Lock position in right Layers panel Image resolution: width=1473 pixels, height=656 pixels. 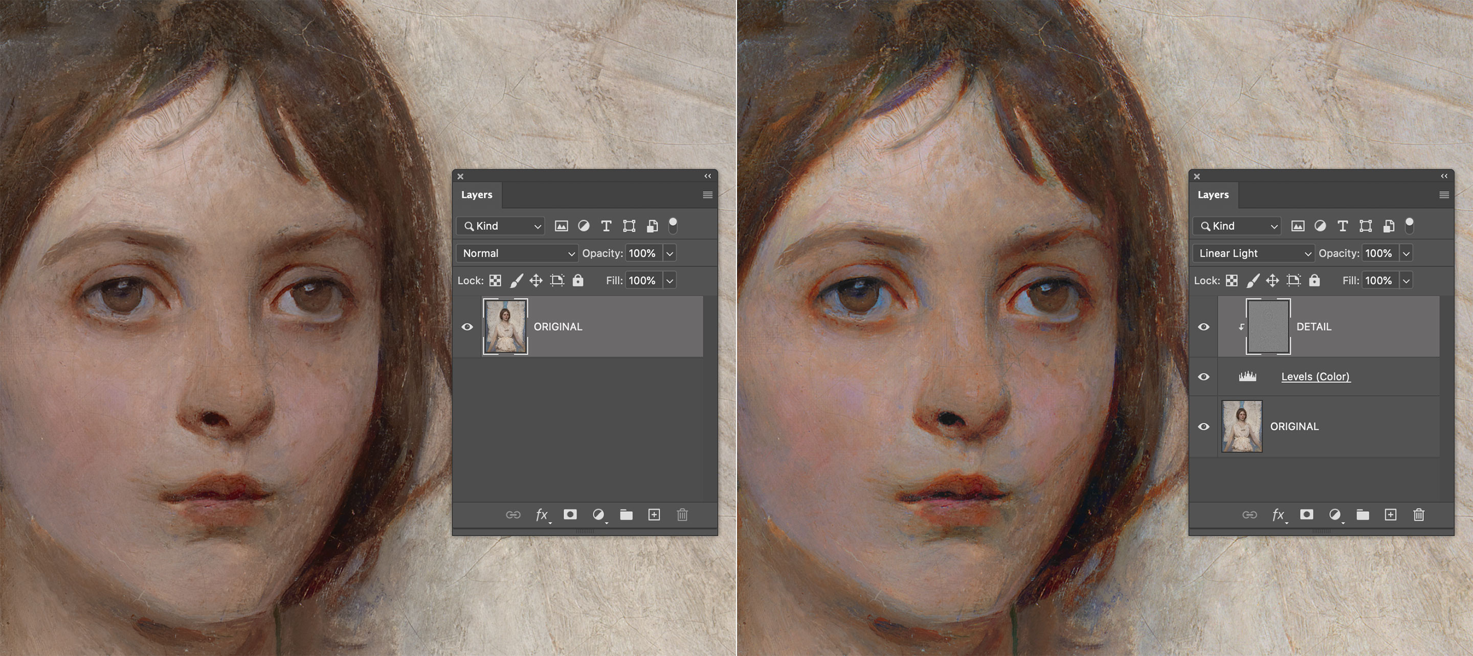(1273, 280)
